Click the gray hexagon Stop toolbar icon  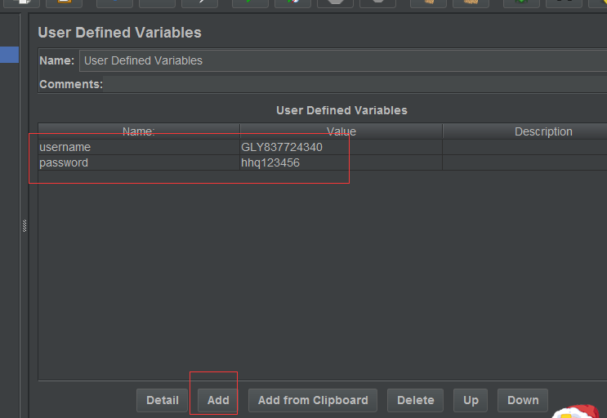tap(335, 2)
